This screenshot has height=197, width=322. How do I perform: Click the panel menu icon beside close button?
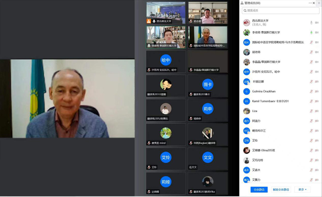pos(319,3)
